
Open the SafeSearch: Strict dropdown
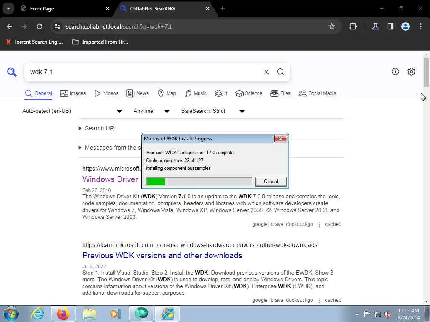(x=213, y=111)
